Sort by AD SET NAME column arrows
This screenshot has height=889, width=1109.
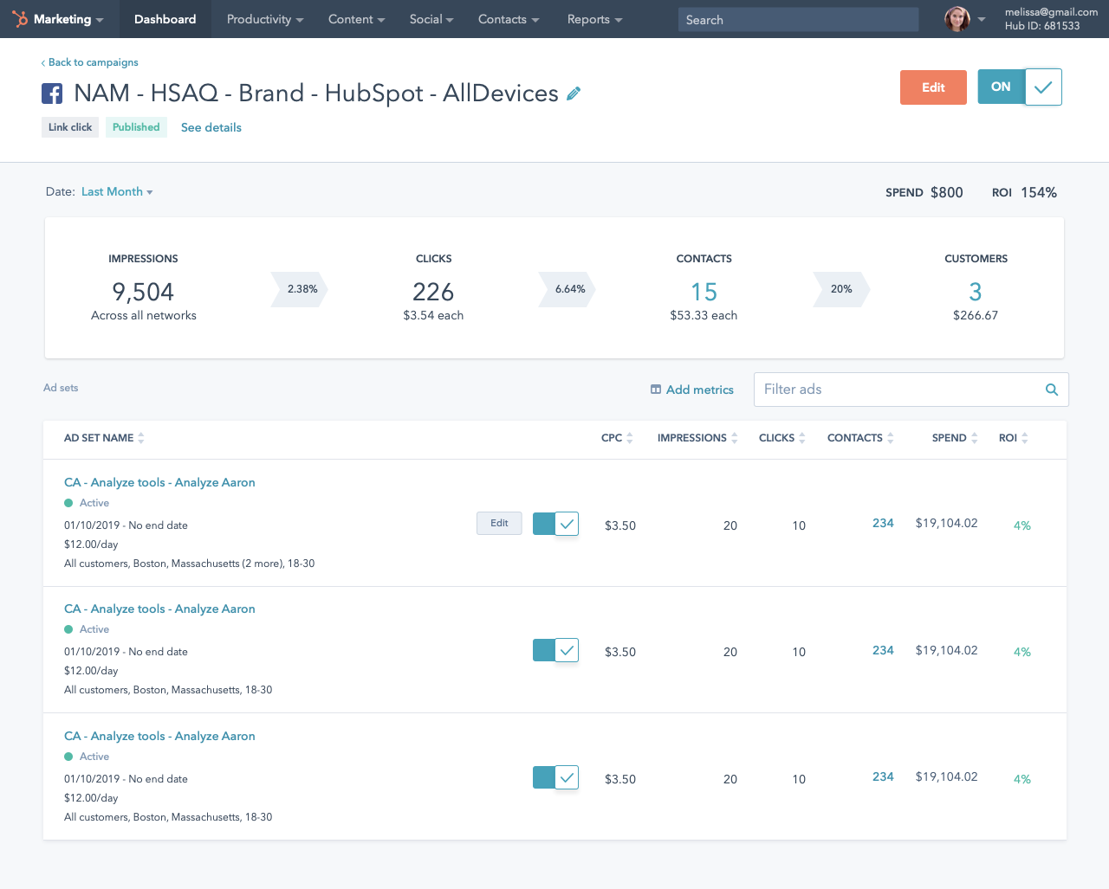pos(141,438)
